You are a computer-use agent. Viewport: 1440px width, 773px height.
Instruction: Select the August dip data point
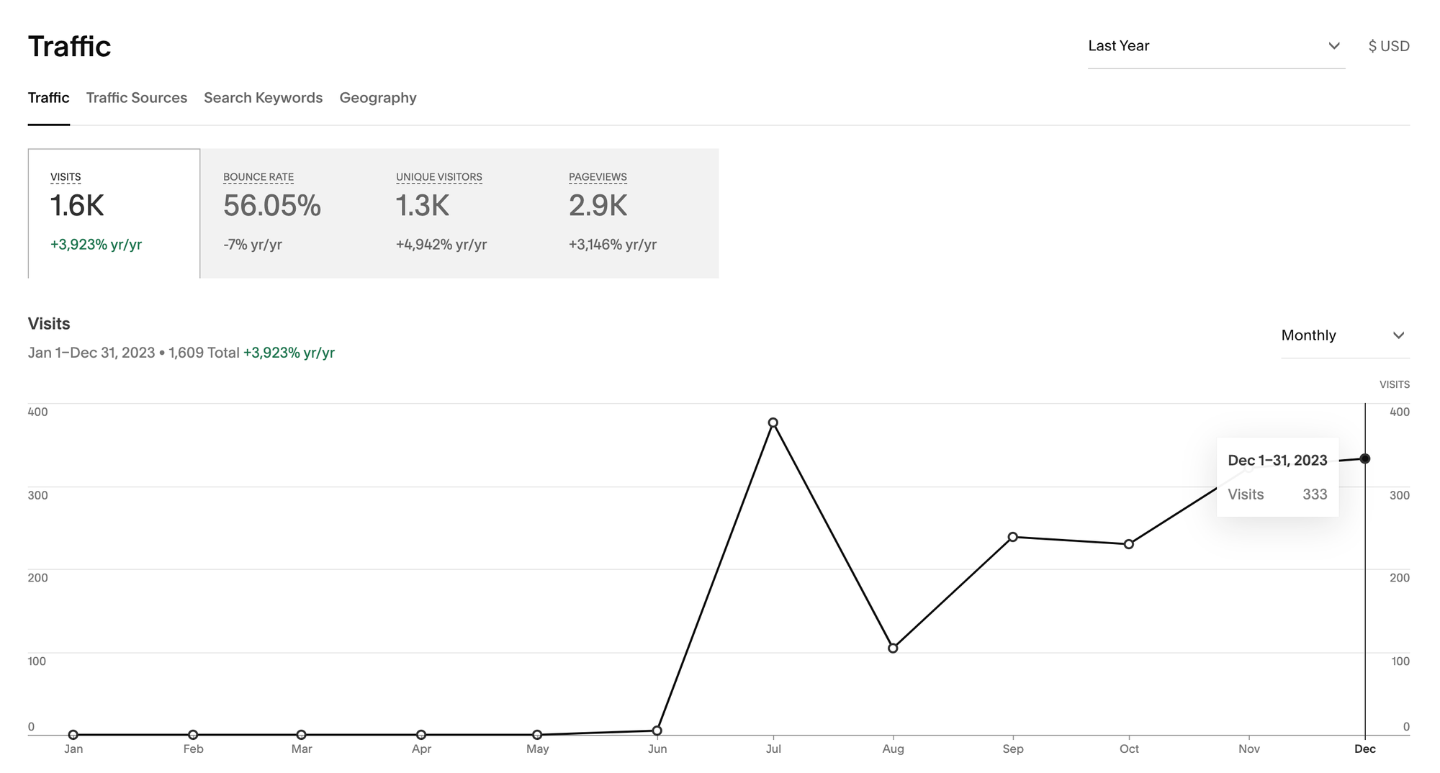pyautogui.click(x=894, y=647)
